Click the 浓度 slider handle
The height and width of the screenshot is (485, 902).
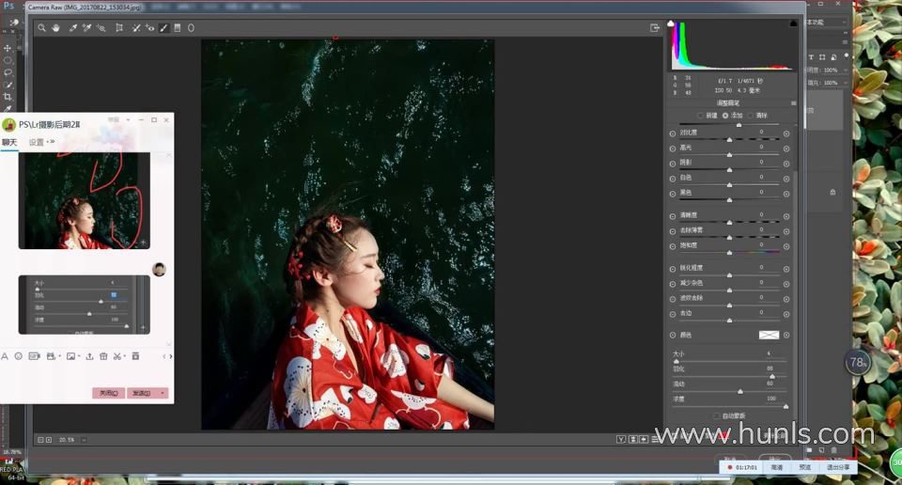point(785,406)
